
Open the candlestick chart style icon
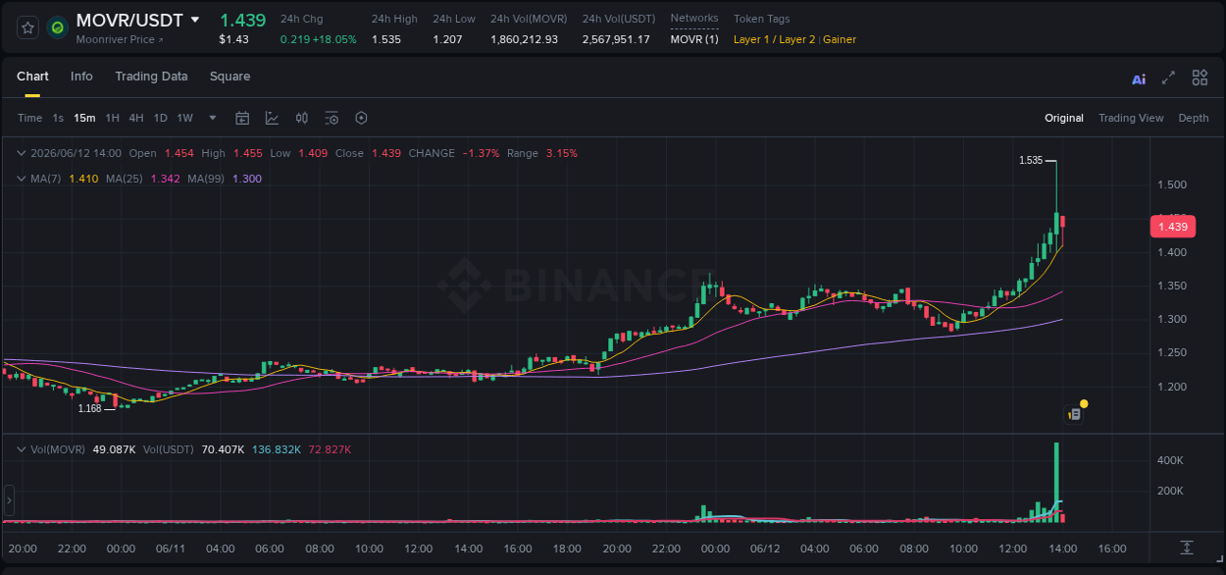click(x=302, y=118)
